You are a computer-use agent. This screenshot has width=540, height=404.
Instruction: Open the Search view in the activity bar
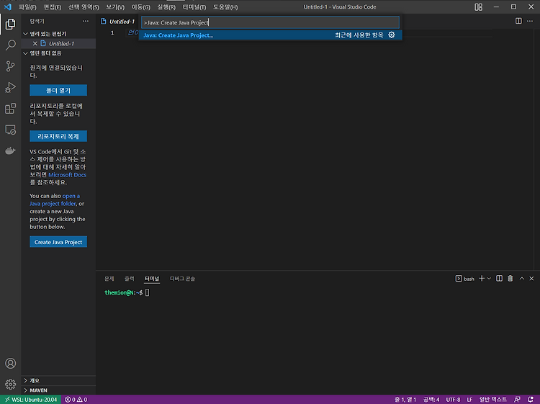tap(10, 45)
